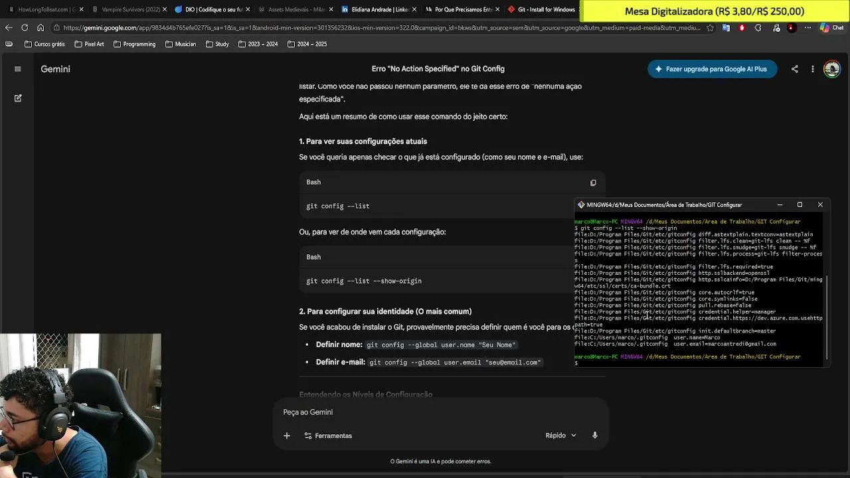Screen dimensions: 850x478
Task: Bookmark this page with the star icon
Action: [710, 28]
